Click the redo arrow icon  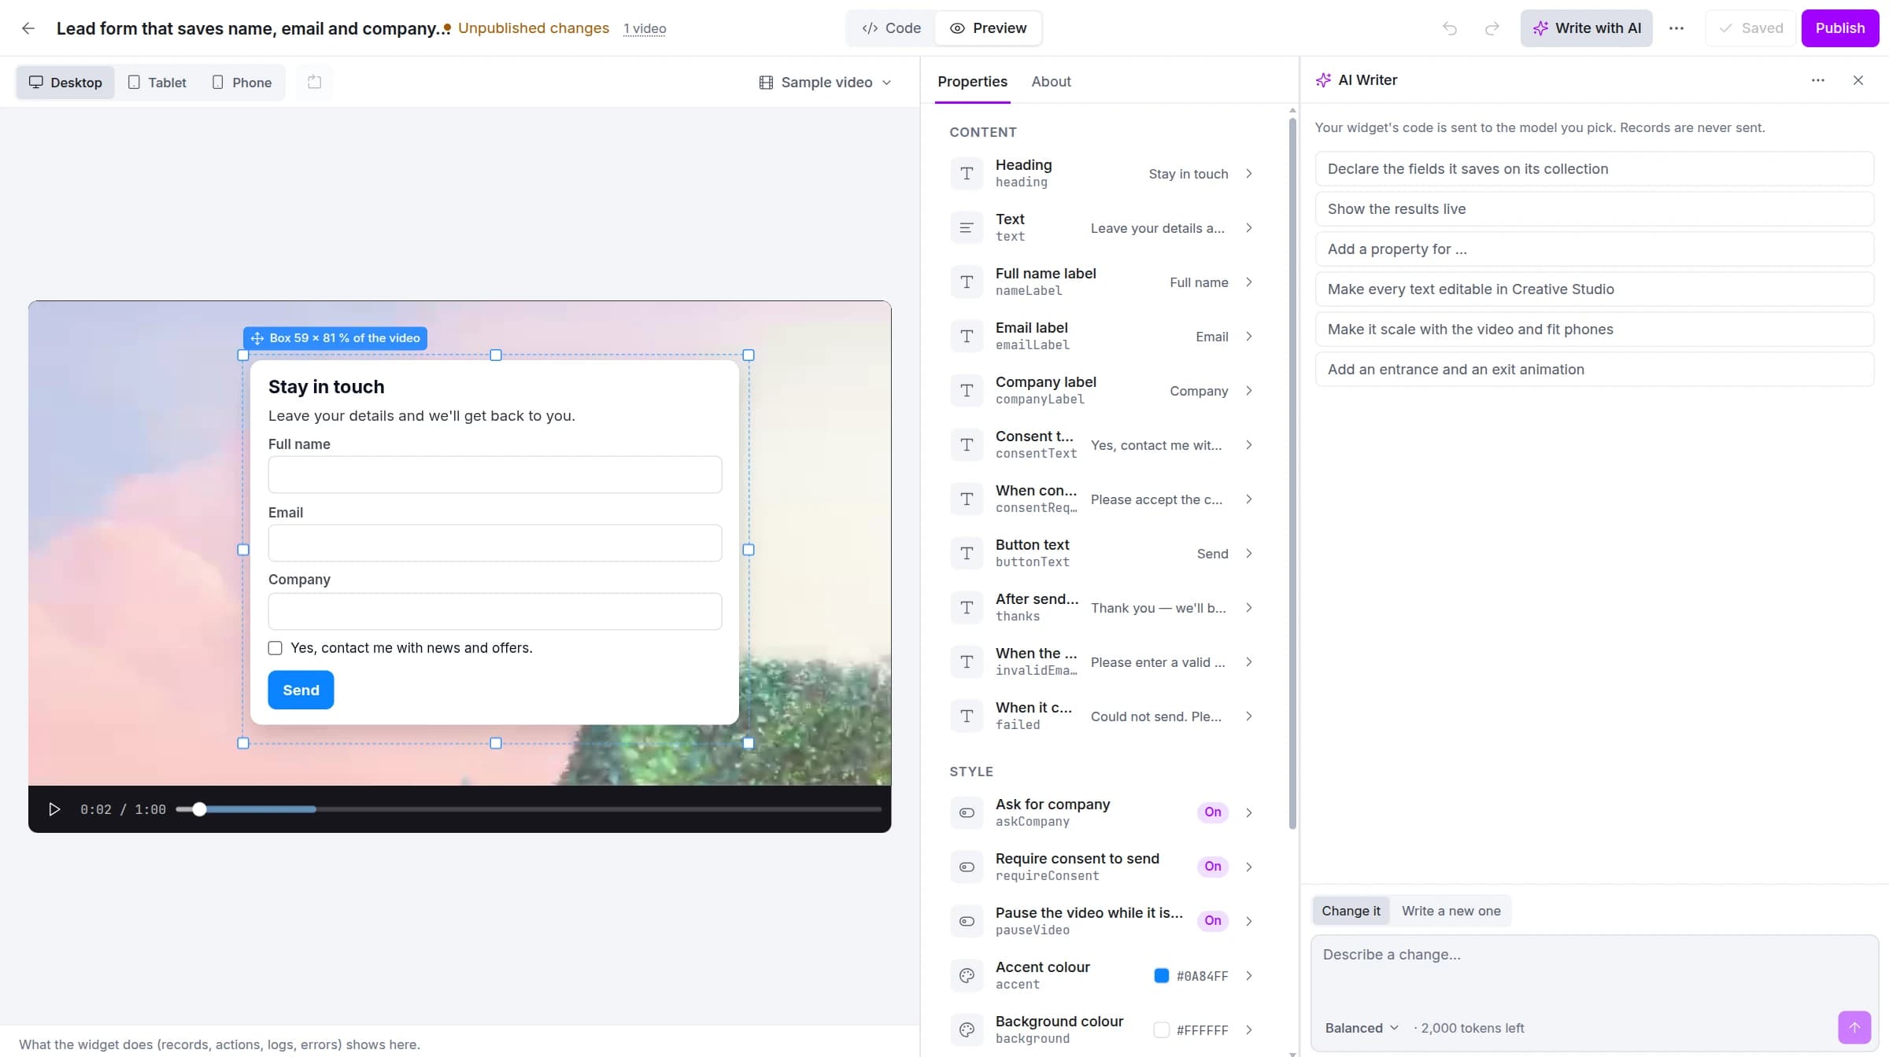coord(1492,28)
